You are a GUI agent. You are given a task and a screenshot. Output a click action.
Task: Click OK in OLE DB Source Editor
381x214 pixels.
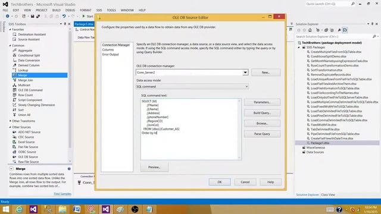[220, 182]
